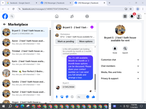This screenshot has width=146, height=109.
Task: Expand Media, files and links section
Action: [x=120, y=72]
